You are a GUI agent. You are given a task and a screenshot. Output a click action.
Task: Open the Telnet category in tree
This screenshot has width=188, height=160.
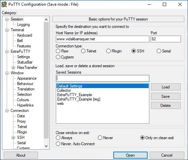point(22,127)
